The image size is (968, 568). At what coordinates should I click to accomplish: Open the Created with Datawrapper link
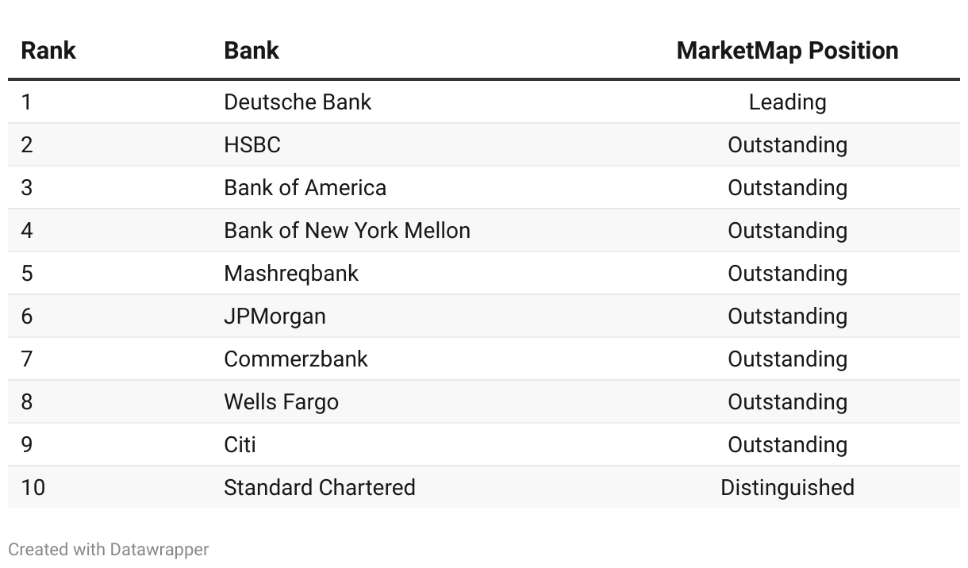click(x=109, y=549)
